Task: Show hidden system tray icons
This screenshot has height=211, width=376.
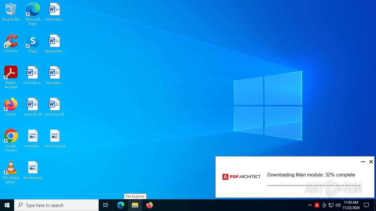Action: (x=310, y=205)
